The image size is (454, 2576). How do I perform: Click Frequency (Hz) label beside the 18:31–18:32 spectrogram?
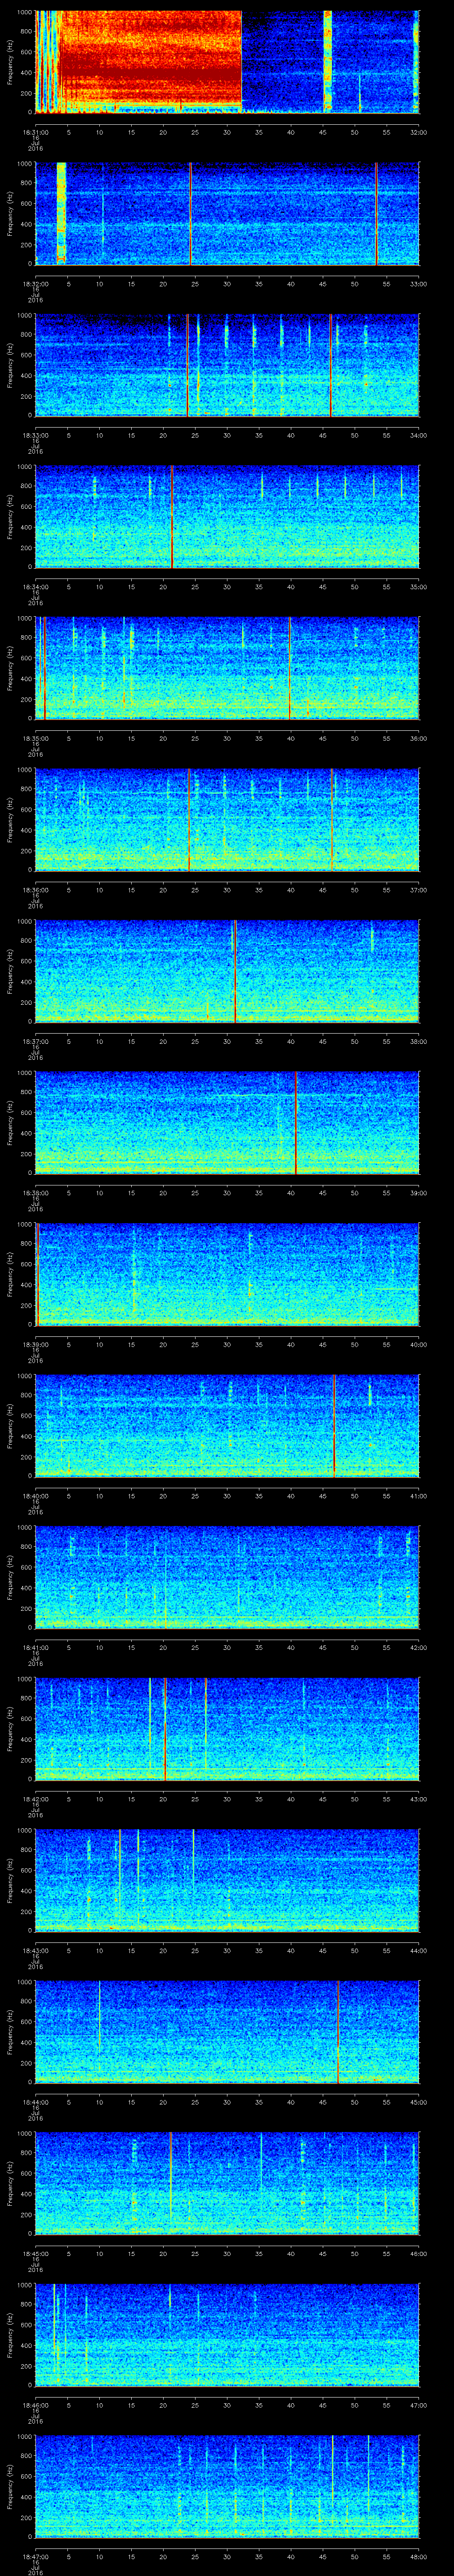(x=10, y=62)
